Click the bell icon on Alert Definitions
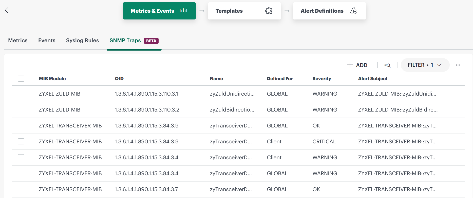Viewport: 473px width, 198px height. 353,11
